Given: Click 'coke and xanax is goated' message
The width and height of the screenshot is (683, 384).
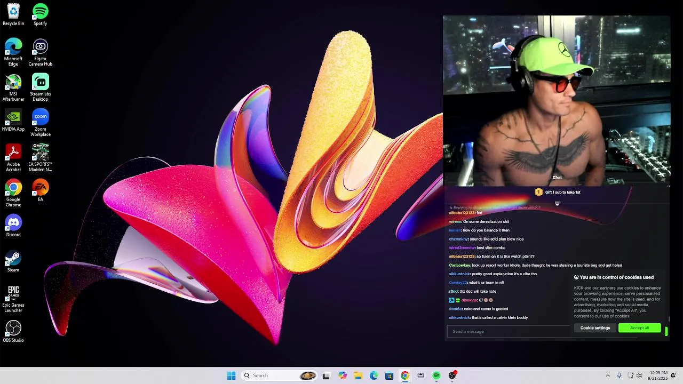Looking at the screenshot, I should (x=486, y=309).
